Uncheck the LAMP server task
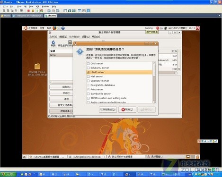This screenshot has height=177, width=222. coord(89,72)
